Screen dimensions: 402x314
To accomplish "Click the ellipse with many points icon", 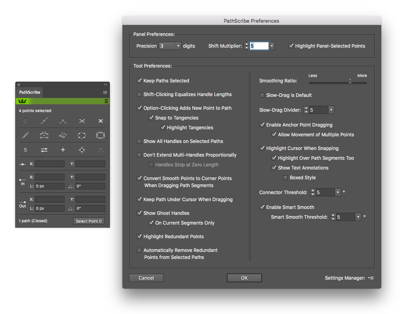I will [x=100, y=135].
